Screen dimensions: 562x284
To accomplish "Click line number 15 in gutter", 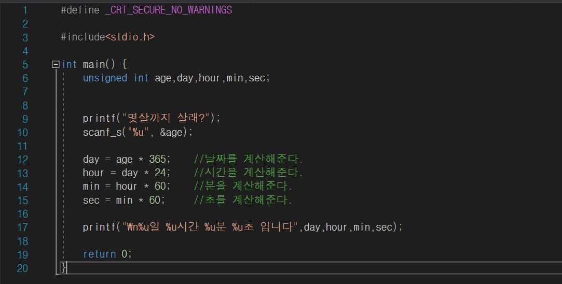I will click(x=23, y=201).
